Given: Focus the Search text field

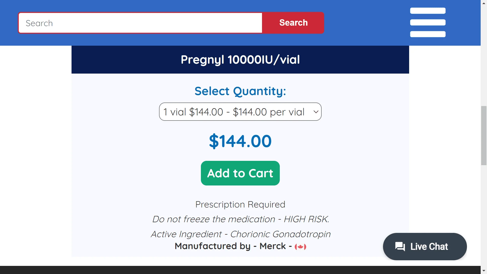Looking at the screenshot, I should click(x=140, y=23).
